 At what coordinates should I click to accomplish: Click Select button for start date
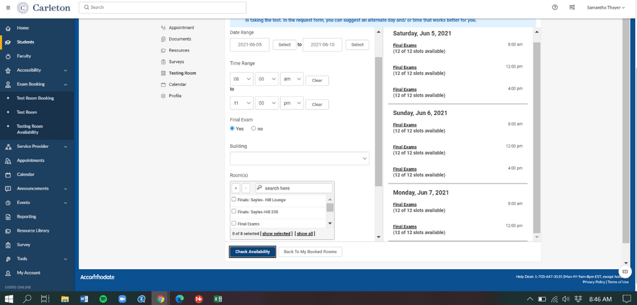click(284, 45)
